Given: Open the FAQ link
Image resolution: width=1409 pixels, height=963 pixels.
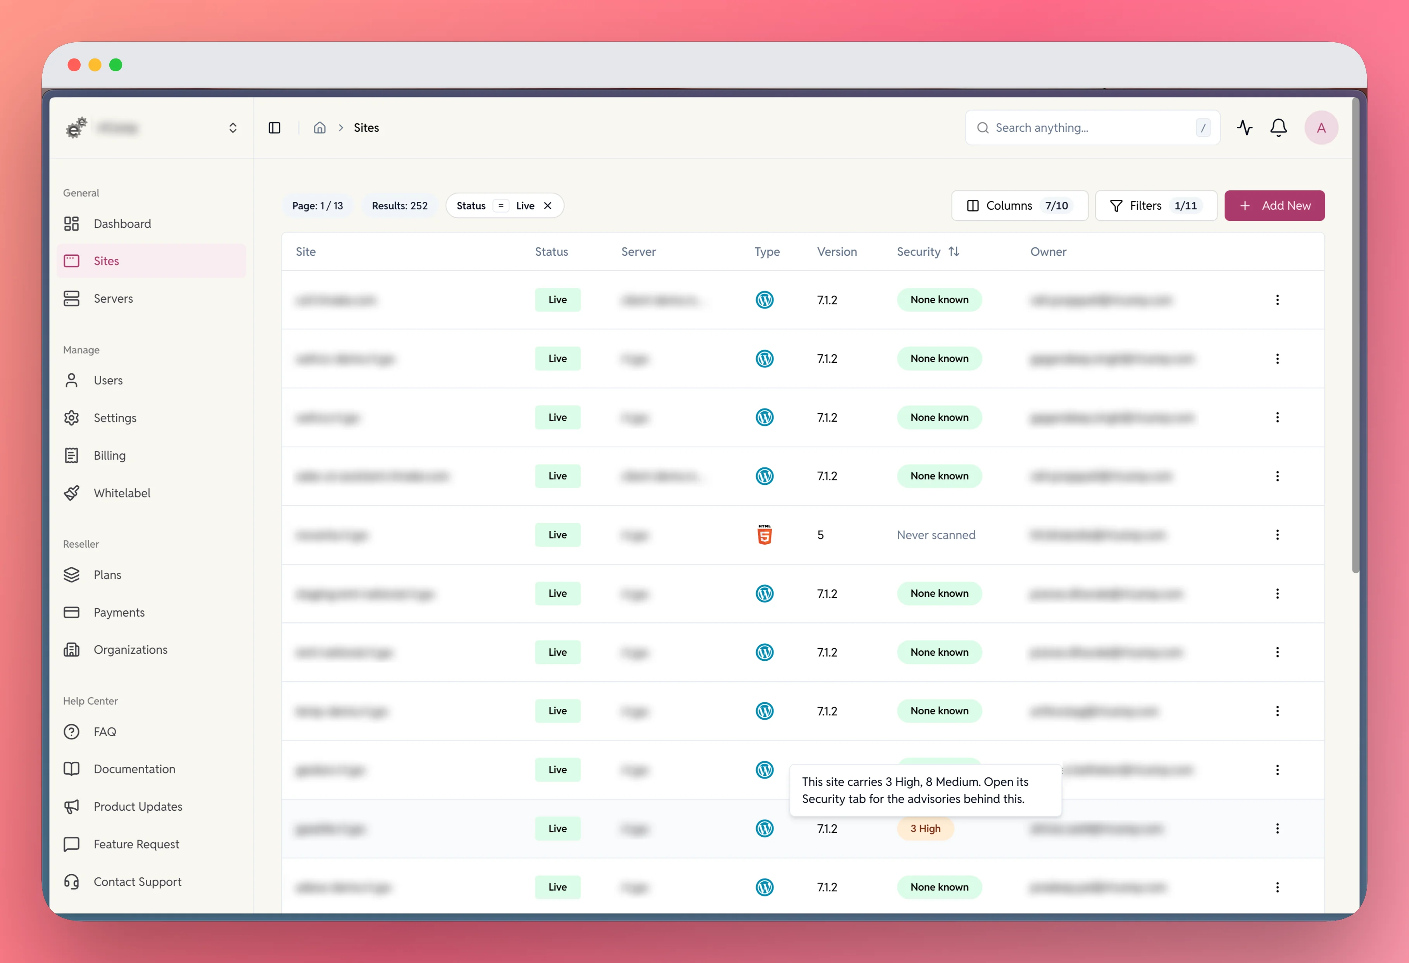Looking at the screenshot, I should point(151,732).
